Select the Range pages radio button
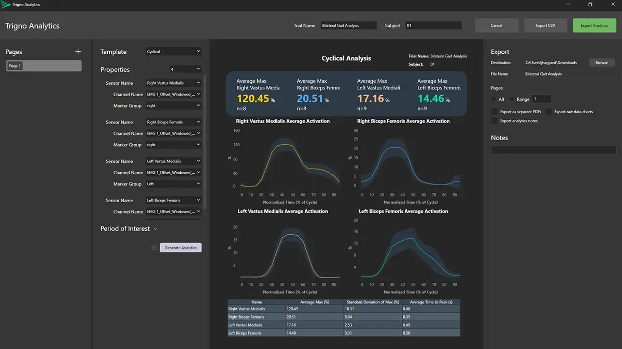Viewport: 622px width, 349px height. click(x=512, y=99)
